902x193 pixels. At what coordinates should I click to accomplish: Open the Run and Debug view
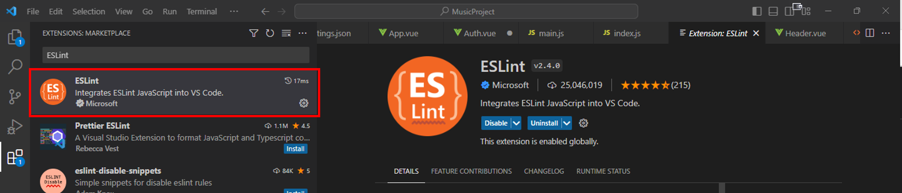point(15,127)
